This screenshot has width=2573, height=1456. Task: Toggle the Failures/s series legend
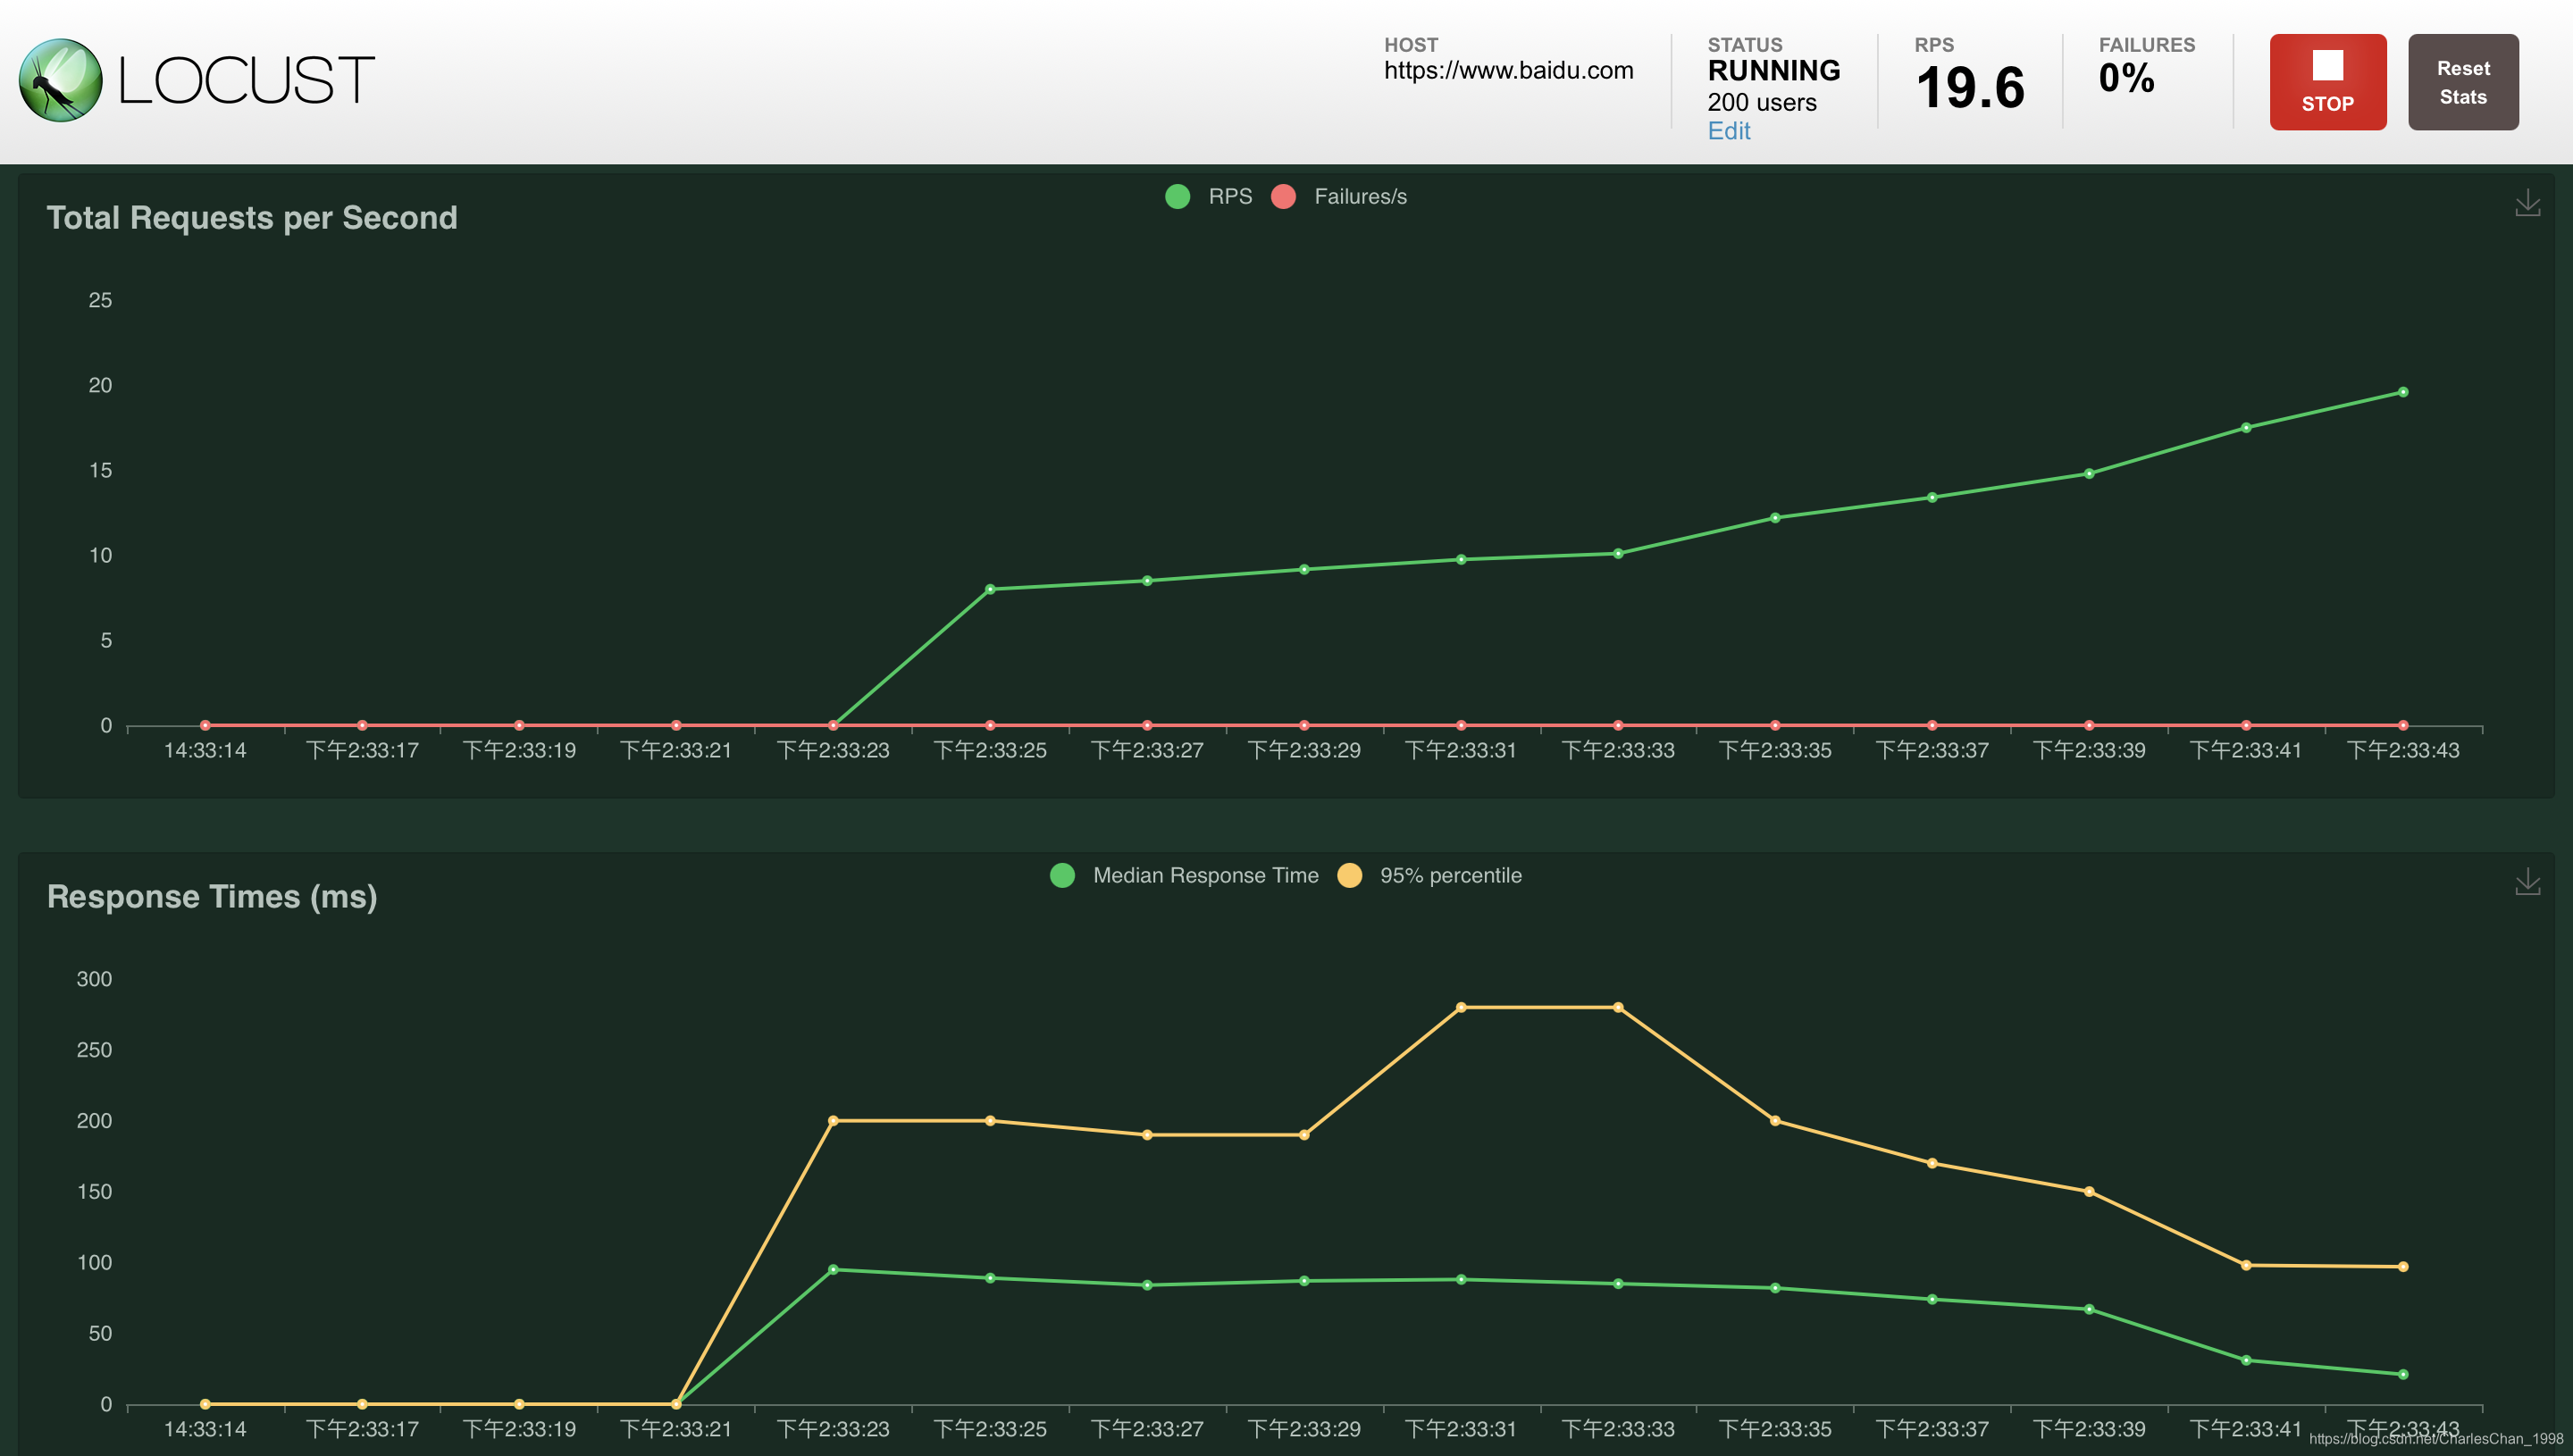(x=1359, y=197)
